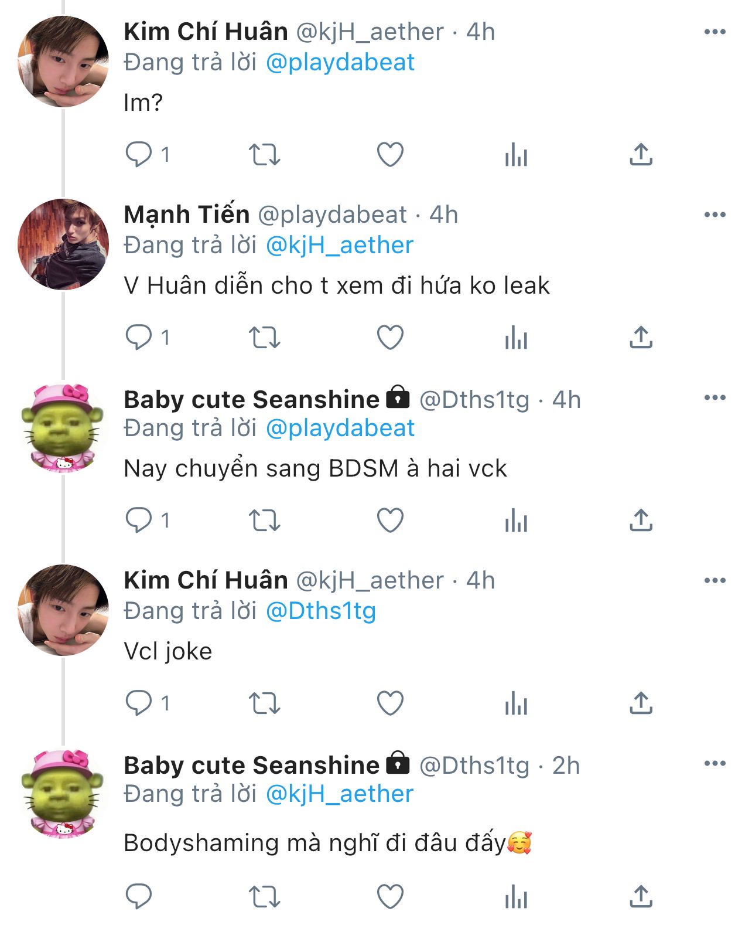This screenshot has width=752, height=925.
Task: Open @playdabeat mention in first tweet
Action: 340,62
